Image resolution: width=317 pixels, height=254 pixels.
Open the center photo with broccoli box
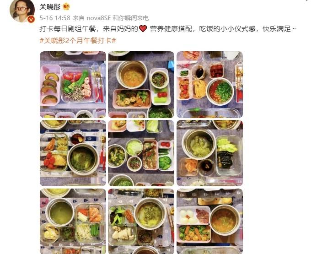(141, 153)
